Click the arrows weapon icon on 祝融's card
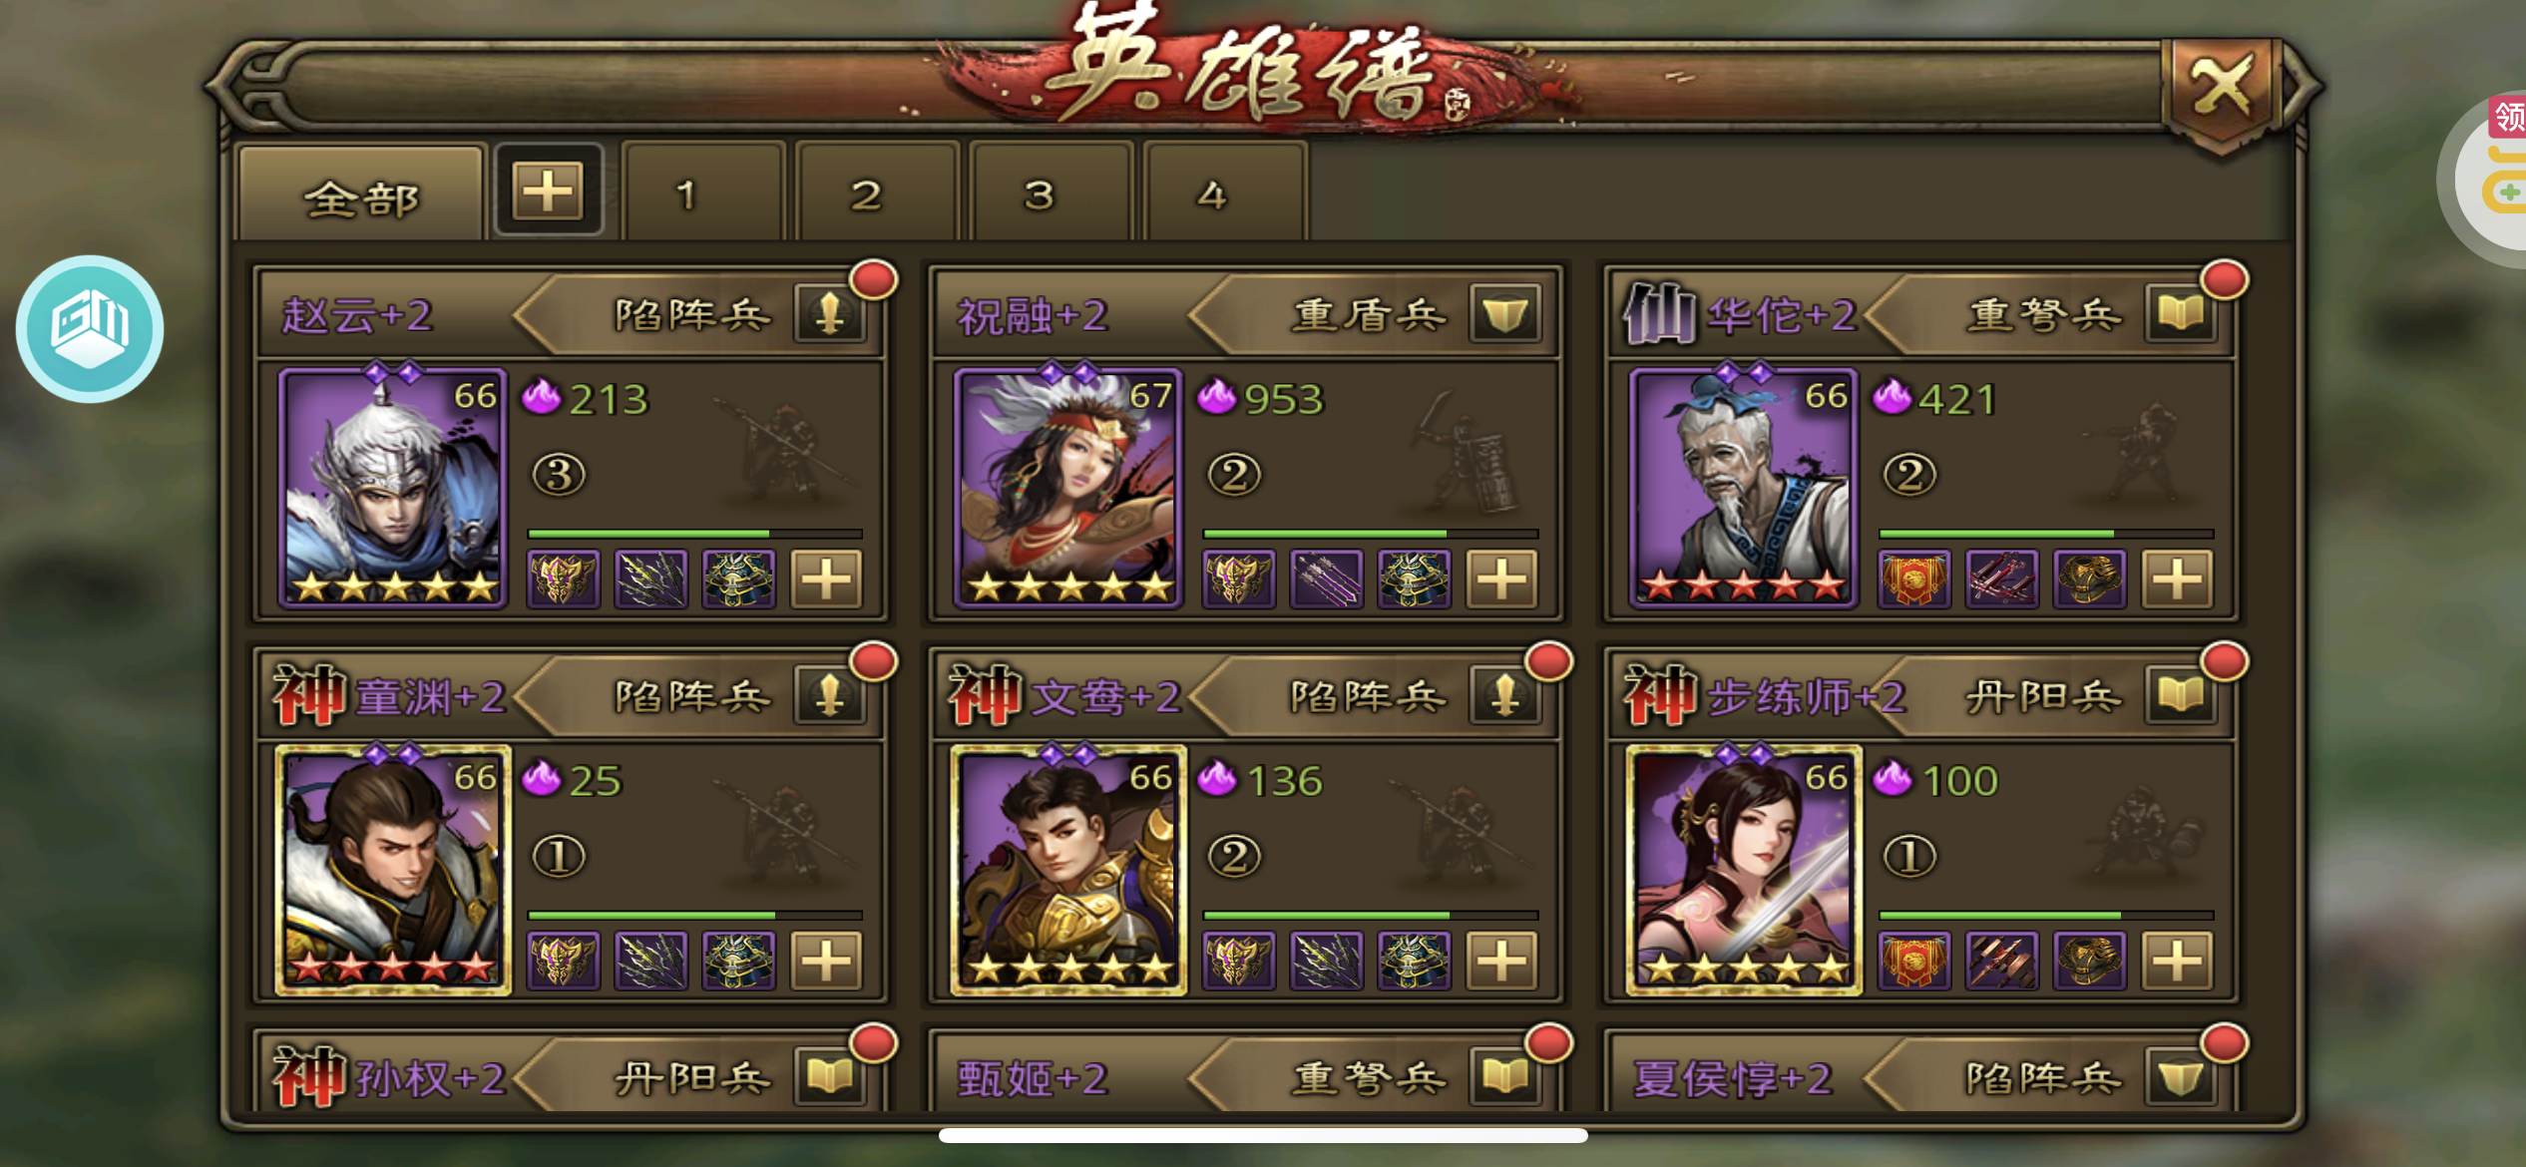Screen dimensions: 2526x1167 (x=1326, y=579)
